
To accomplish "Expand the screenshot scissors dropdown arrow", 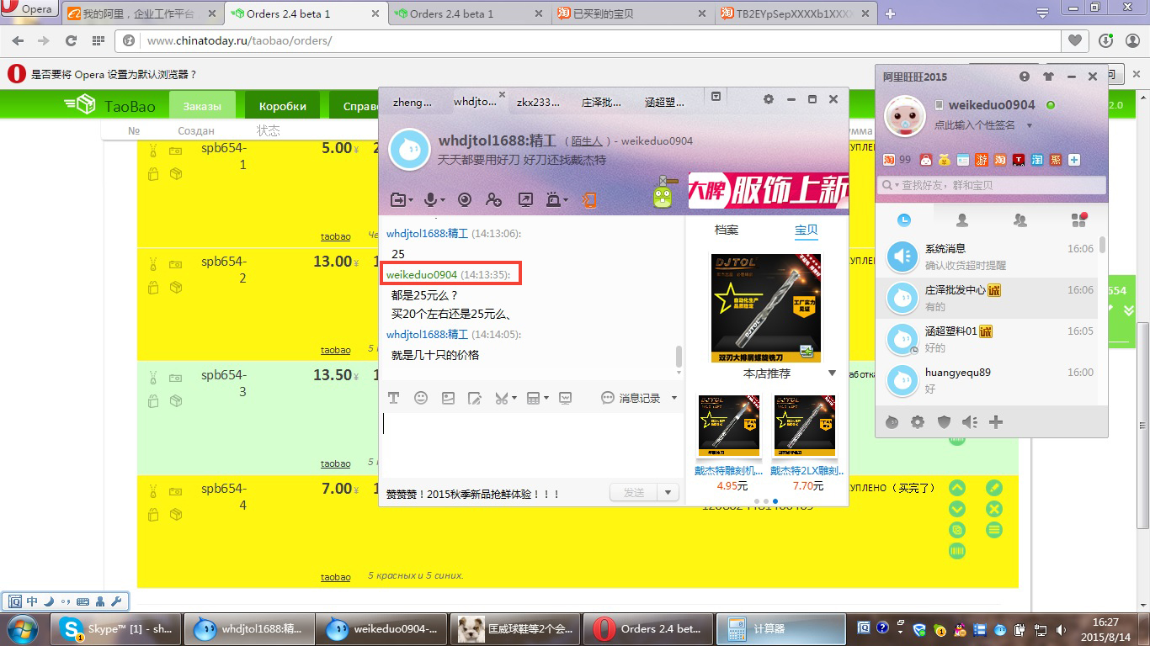I will click(514, 399).
